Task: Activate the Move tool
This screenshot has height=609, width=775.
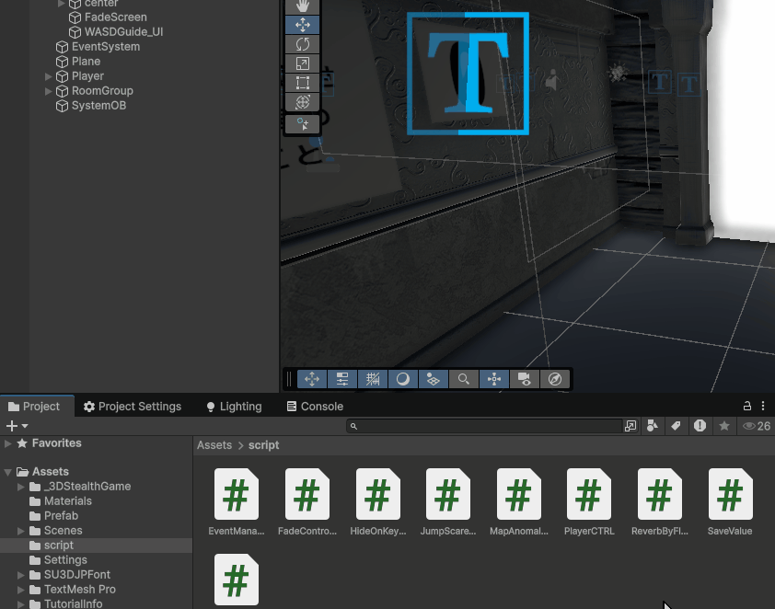Action: (303, 25)
